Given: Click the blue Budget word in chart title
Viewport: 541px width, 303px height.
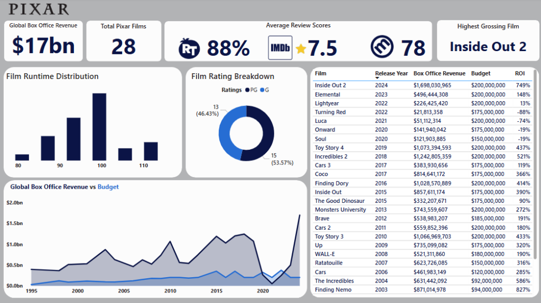Looking at the screenshot, I should pyautogui.click(x=108, y=187).
